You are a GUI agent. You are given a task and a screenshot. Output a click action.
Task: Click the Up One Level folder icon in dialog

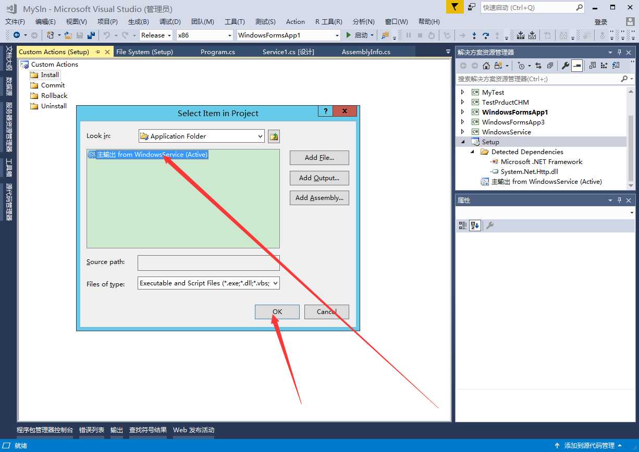coord(274,136)
